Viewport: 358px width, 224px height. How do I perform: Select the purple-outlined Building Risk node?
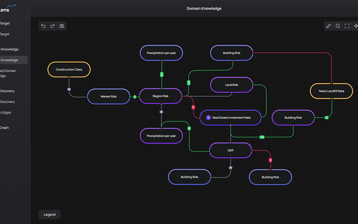pos(293,118)
